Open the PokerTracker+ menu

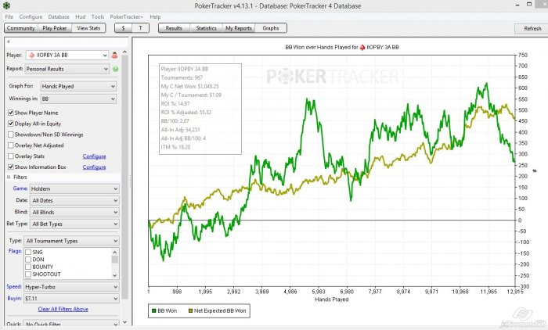127,16
